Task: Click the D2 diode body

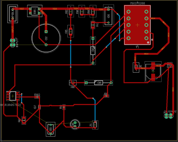Action: point(93,51)
